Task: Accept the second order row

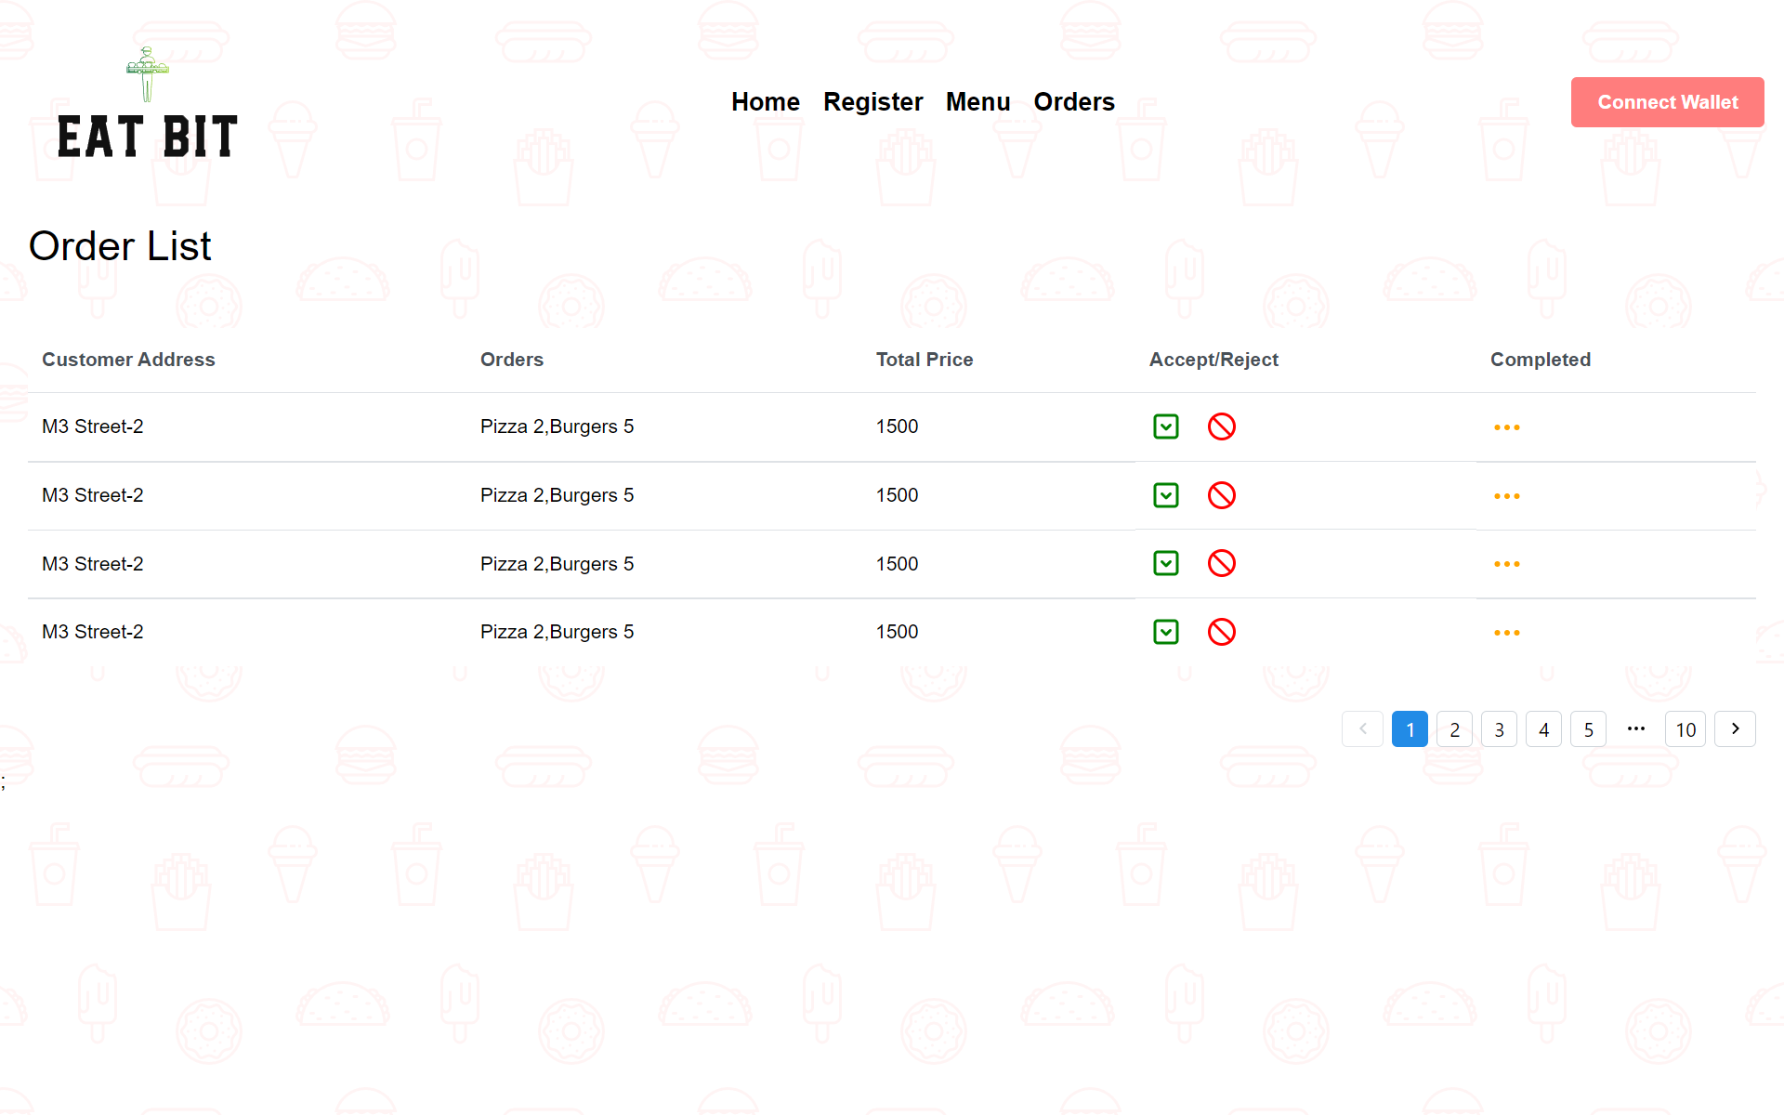Action: coord(1165,495)
